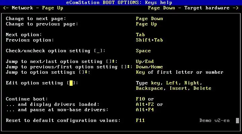Go to Target hardware page via Page Down
The width and height of the screenshot is (242, 134).
click(x=193, y=8)
